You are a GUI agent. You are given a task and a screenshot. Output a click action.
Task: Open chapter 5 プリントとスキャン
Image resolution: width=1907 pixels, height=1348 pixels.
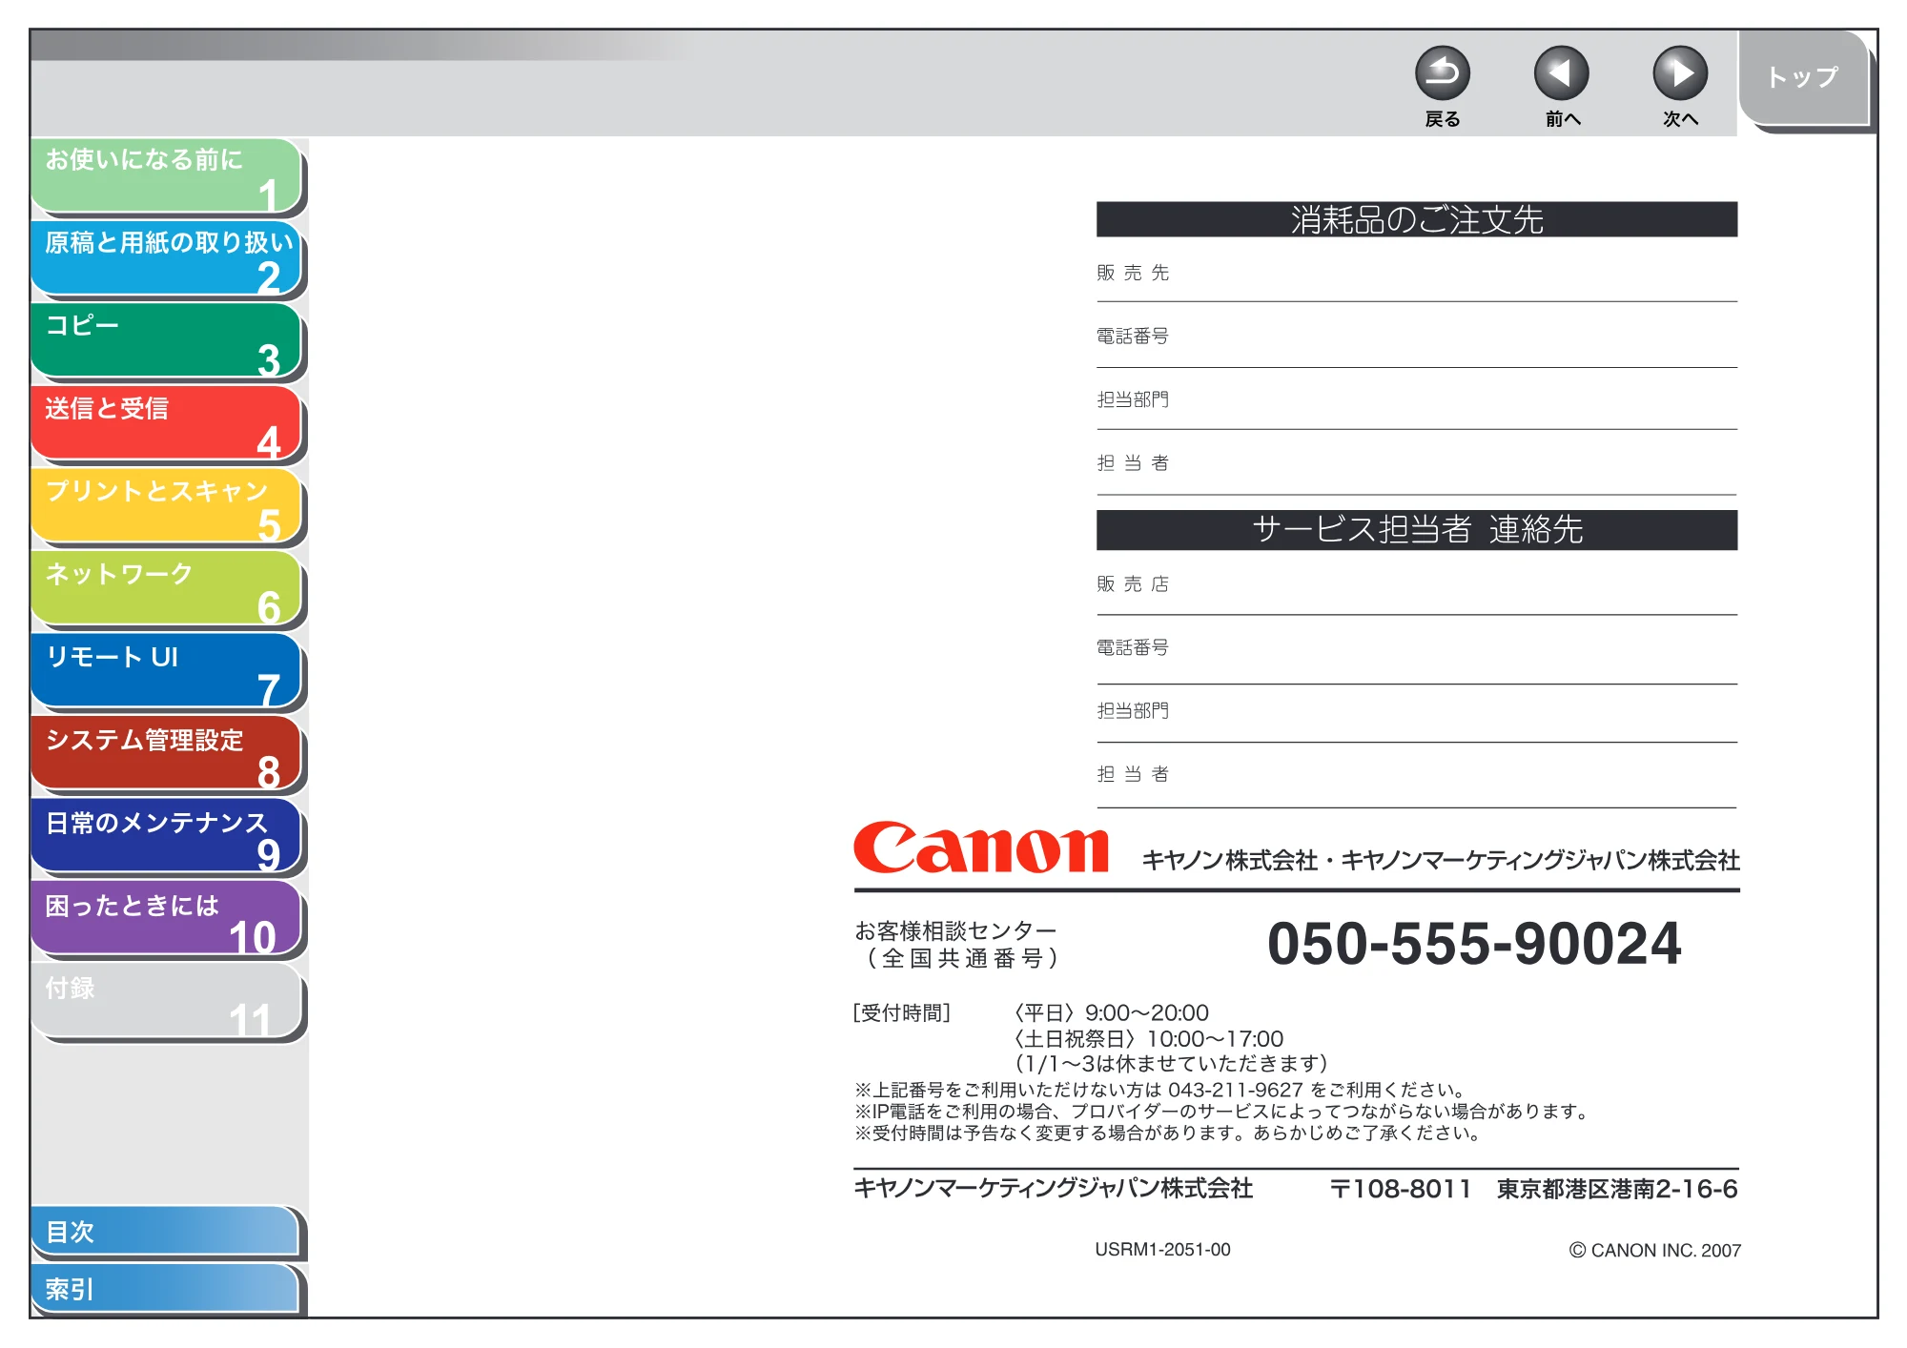(x=167, y=506)
